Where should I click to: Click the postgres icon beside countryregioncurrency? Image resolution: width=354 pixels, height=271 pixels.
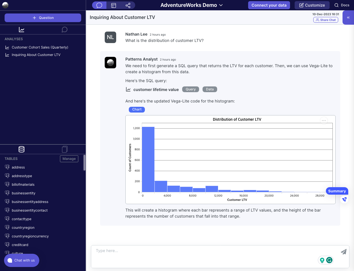[7, 236]
